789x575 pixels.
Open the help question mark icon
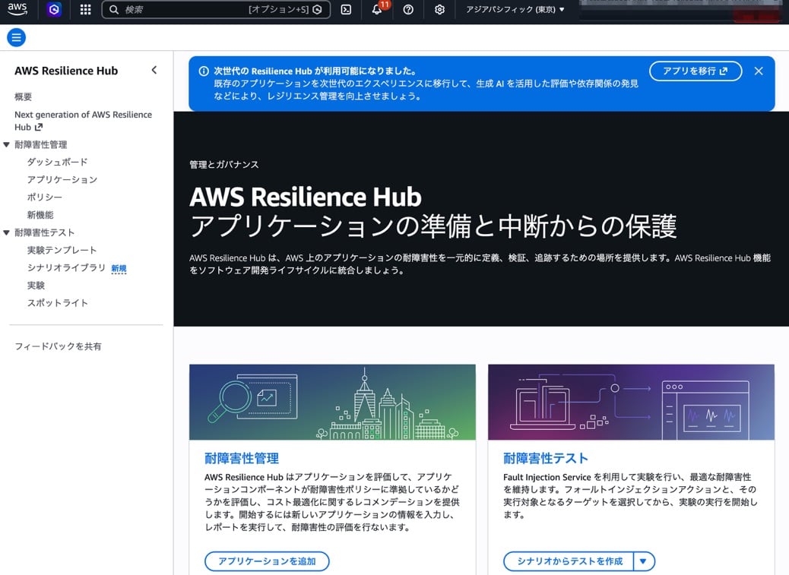pyautogui.click(x=408, y=10)
